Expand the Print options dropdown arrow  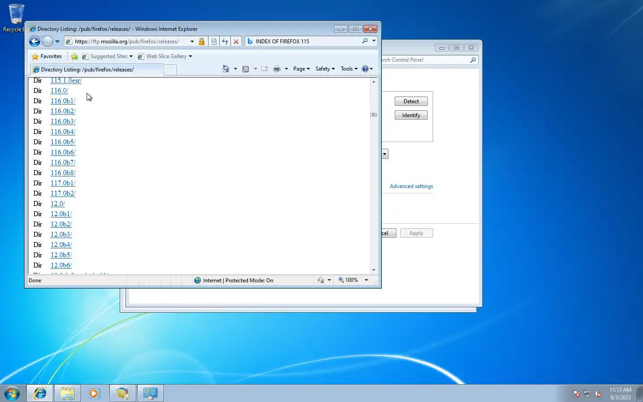pyautogui.click(x=286, y=69)
